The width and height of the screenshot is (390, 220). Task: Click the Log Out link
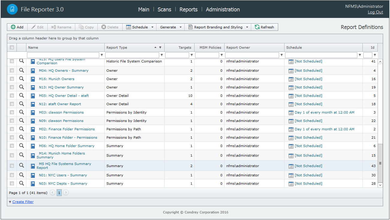pos(375,12)
